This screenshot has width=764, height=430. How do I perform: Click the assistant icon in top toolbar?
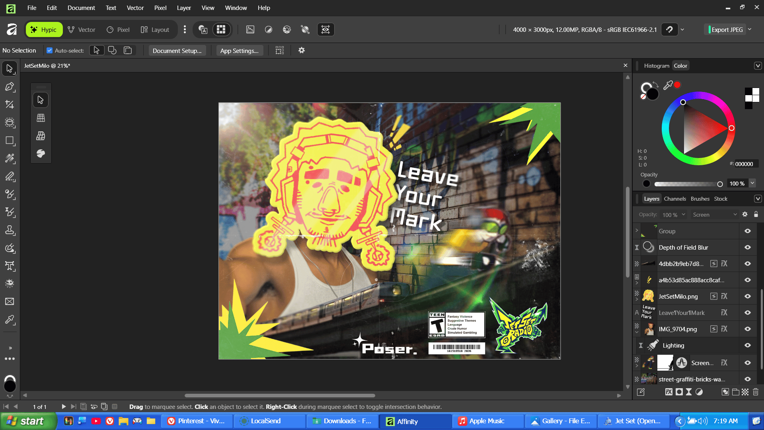pos(203,29)
